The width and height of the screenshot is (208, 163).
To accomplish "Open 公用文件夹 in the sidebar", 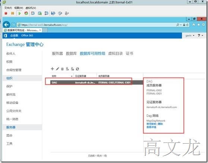I will (14, 111).
